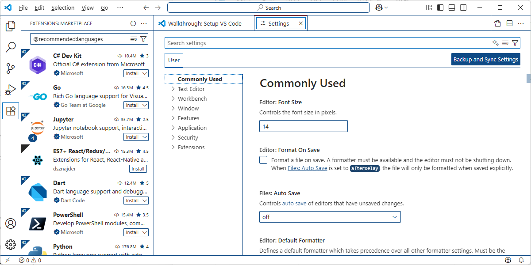Viewport: 531px width, 265px height.
Task: Enable Editor Format On Save checkbox
Action: (263, 160)
